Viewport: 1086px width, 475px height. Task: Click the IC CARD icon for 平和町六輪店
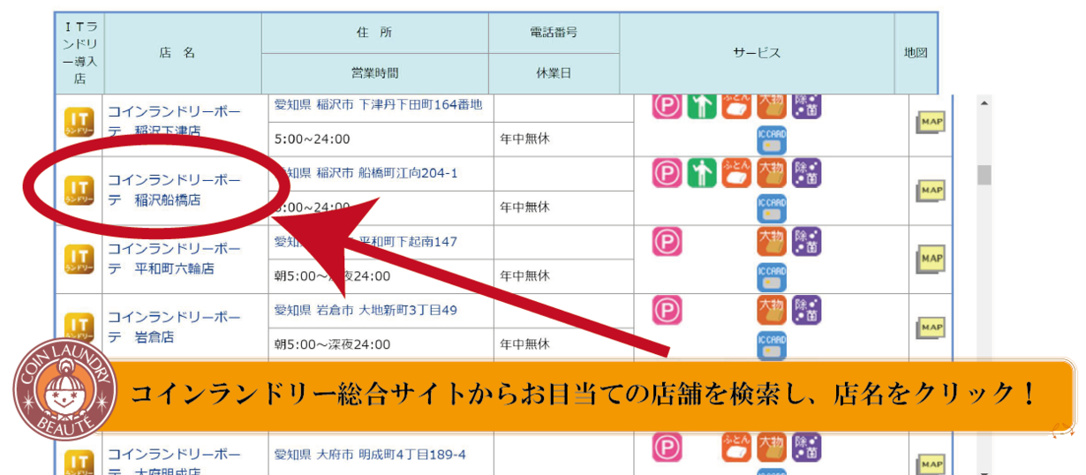point(772,276)
